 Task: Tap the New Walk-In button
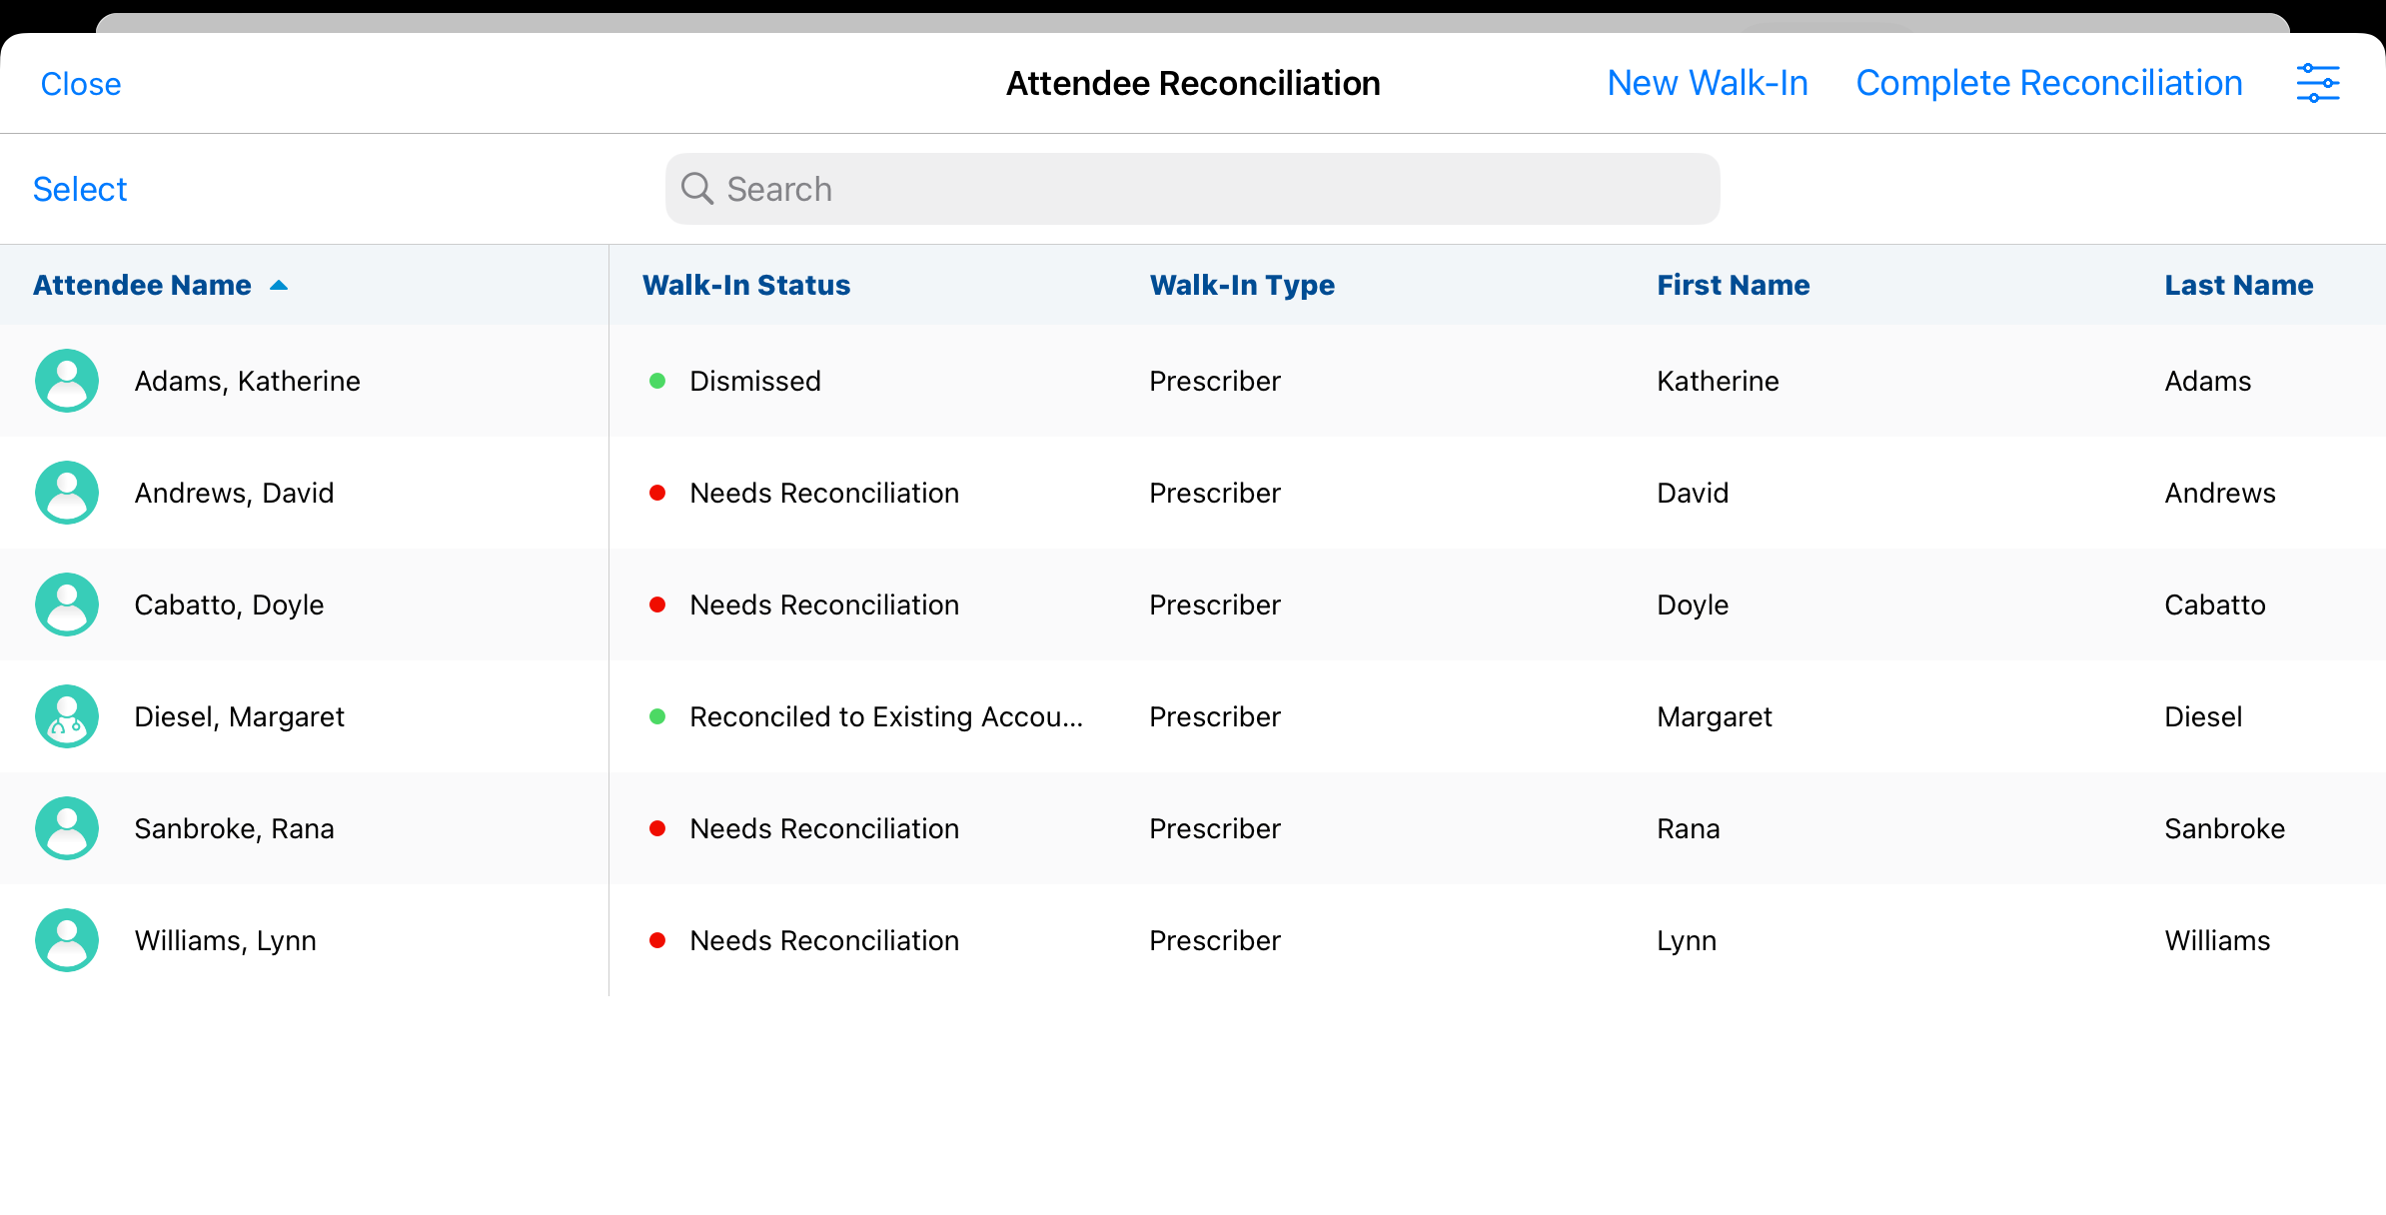point(1707,83)
